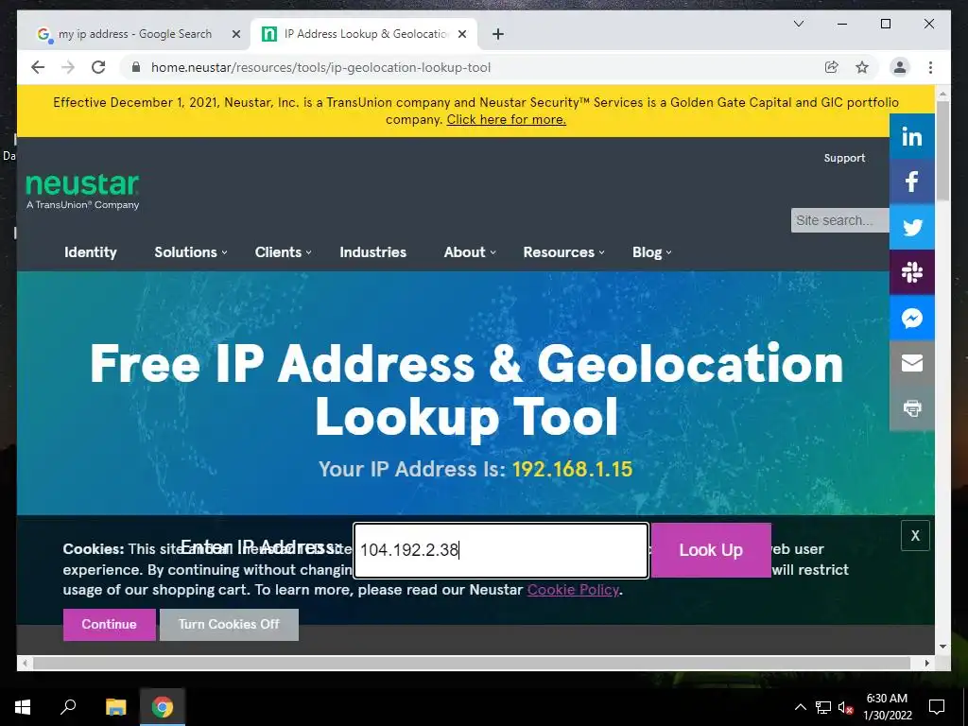Open File Explorer from taskbar

[x=115, y=707]
